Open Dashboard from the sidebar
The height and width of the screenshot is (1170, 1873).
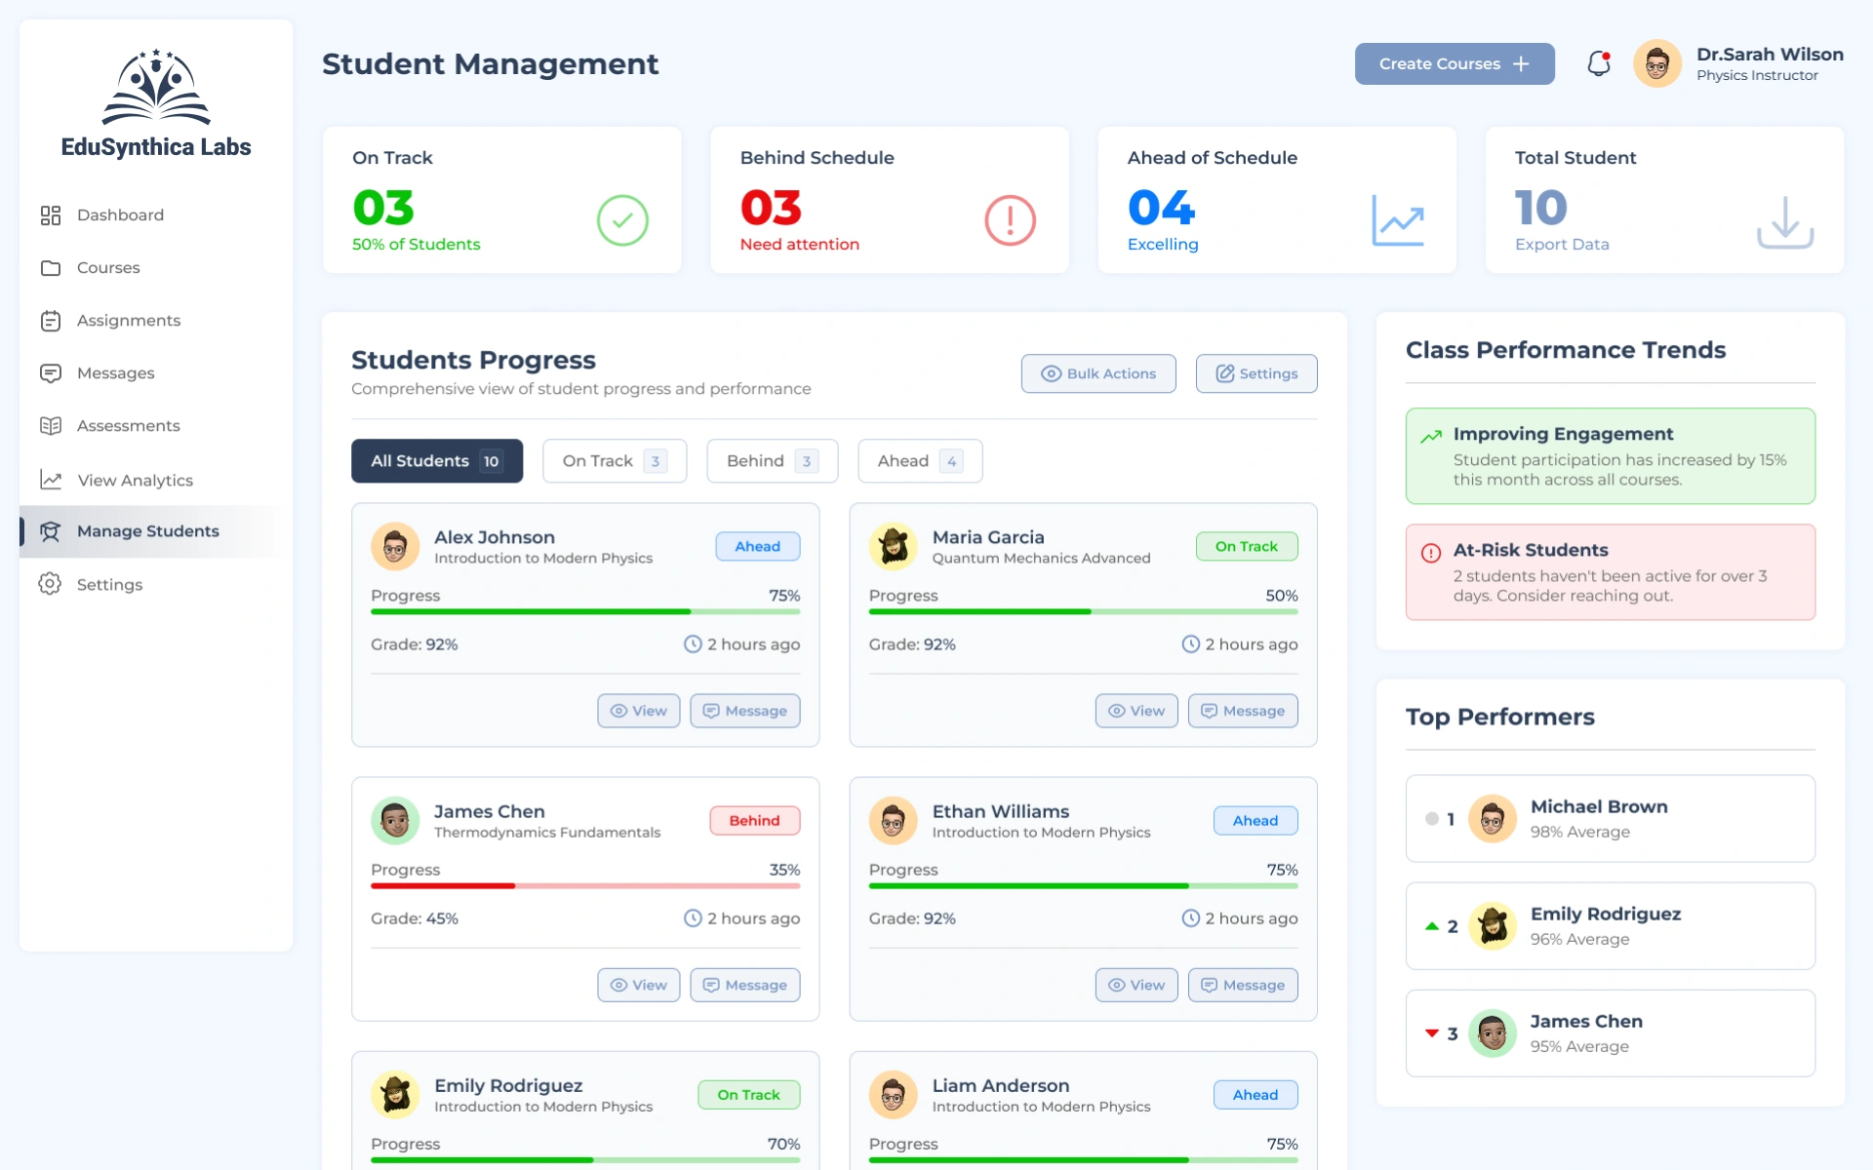[119, 214]
